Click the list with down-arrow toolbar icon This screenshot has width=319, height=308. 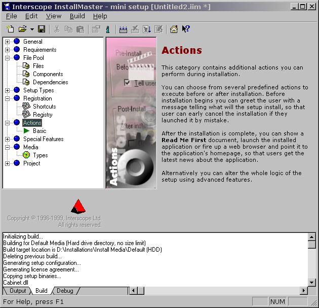[147, 29]
